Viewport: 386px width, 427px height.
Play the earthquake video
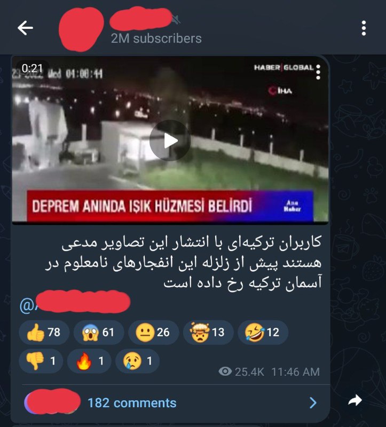170,140
